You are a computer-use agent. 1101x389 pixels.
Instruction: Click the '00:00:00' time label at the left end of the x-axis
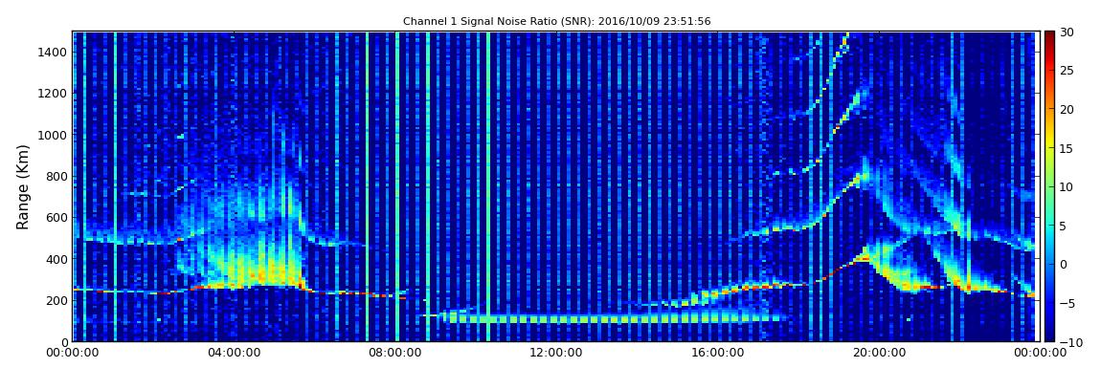[72, 353]
